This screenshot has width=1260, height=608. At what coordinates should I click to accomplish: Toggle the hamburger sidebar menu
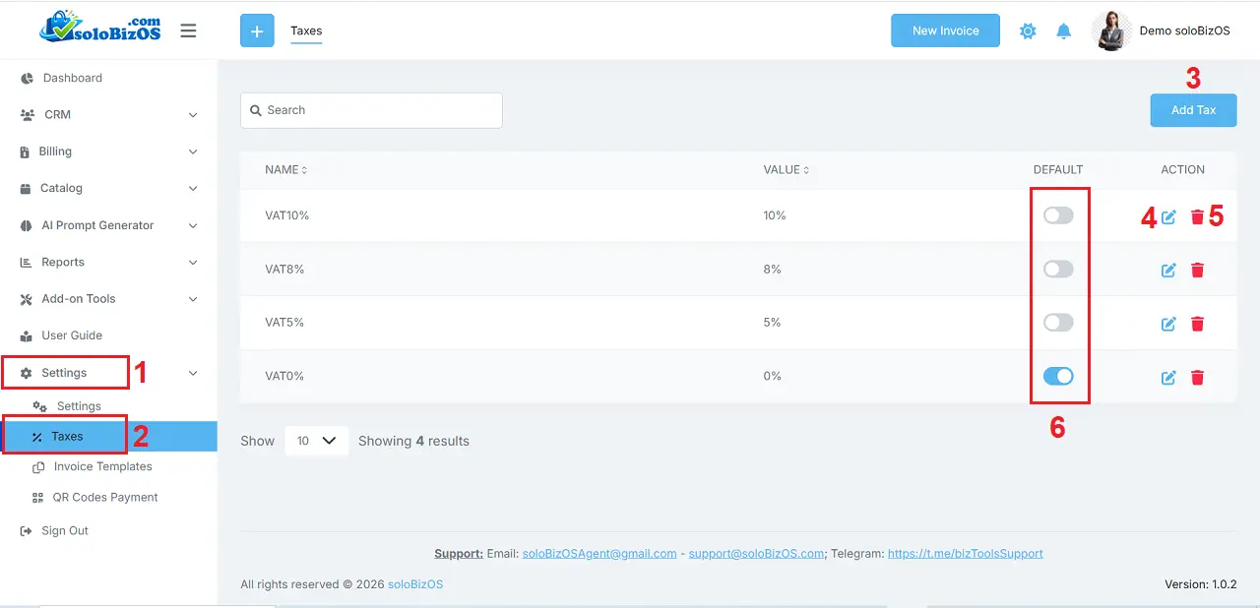[188, 30]
